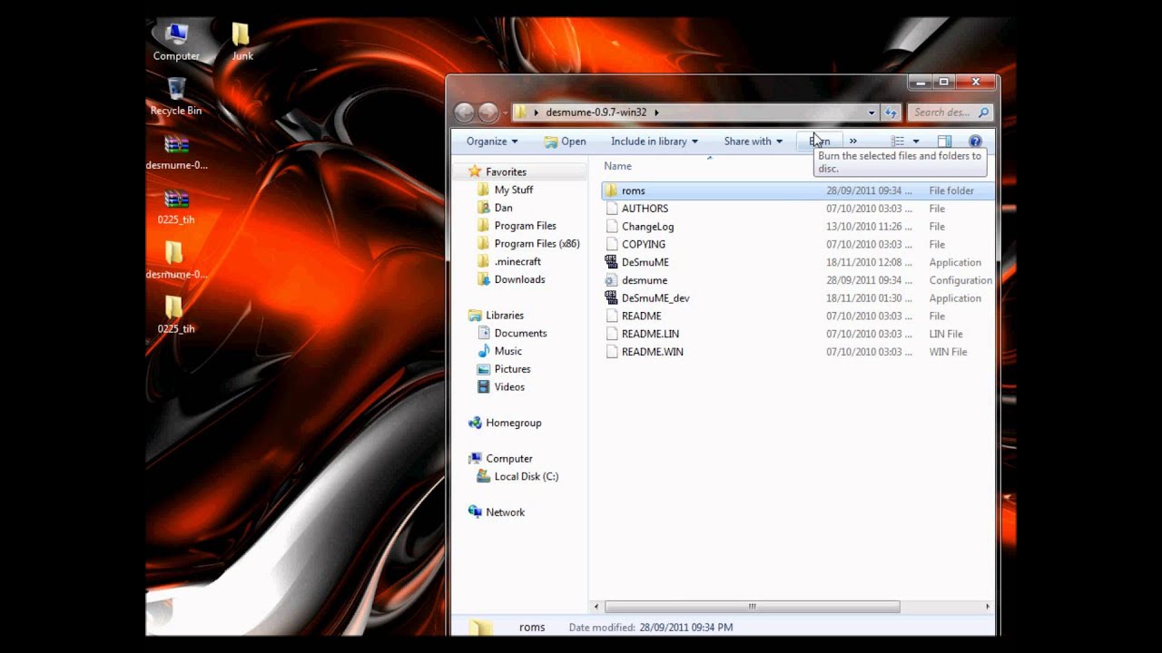1162x653 pixels.
Task: Select Libraries in navigation pane
Action: click(x=504, y=316)
